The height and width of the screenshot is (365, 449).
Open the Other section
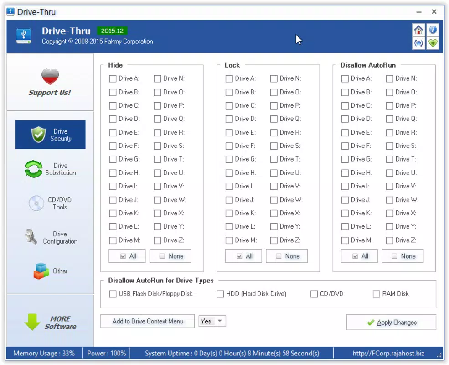point(51,271)
